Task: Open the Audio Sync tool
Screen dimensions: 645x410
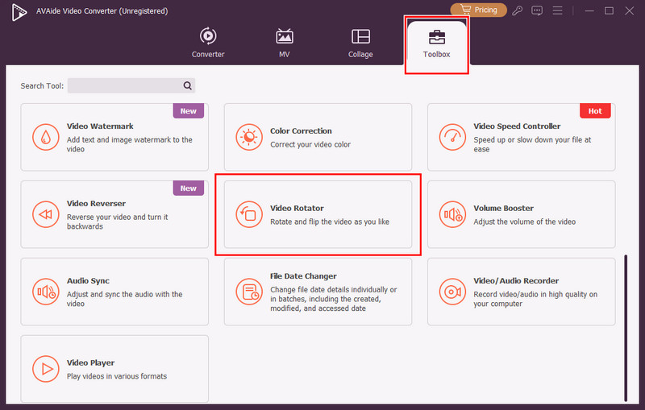Action: [114, 292]
